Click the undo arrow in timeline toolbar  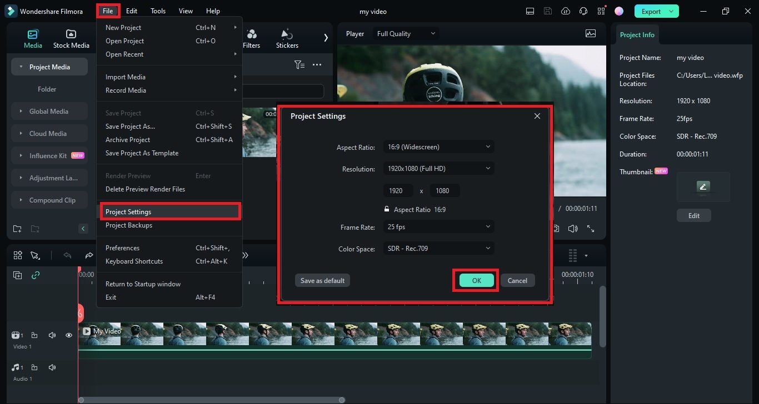click(x=67, y=255)
